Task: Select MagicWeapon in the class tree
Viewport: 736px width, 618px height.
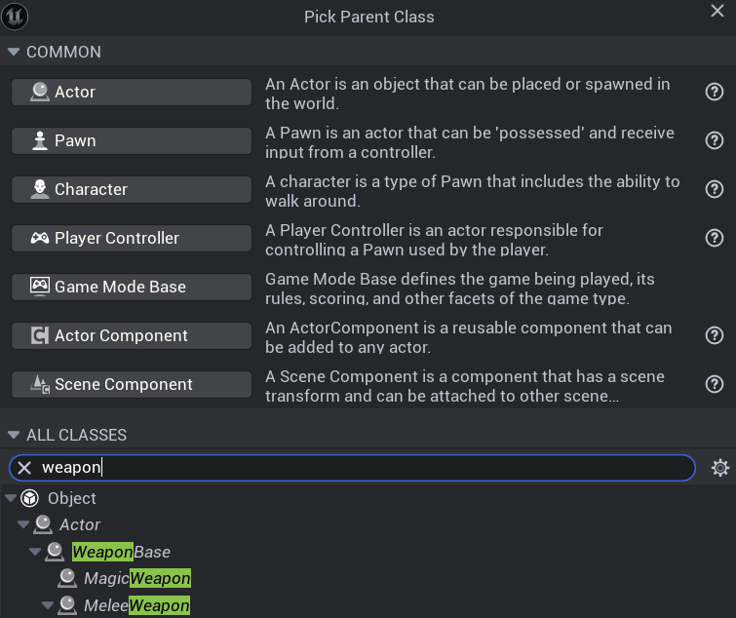Action: (x=136, y=579)
